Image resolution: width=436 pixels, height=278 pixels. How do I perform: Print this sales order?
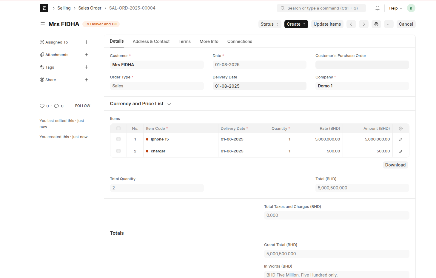376,24
